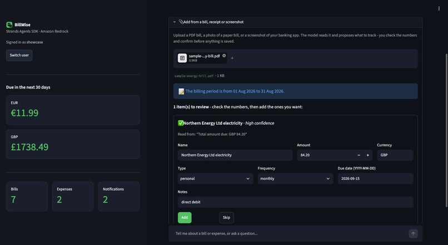Image resolution: width=448 pixels, height=245 pixels.
Task: Collapse the Add from a bill expander
Action: [175, 22]
